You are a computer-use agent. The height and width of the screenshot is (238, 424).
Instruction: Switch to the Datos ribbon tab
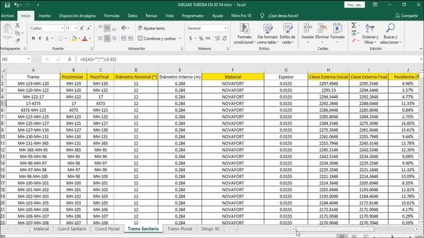click(132, 16)
